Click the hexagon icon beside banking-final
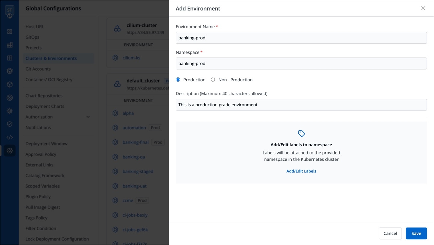The width and height of the screenshot is (434, 245). tap(115, 142)
